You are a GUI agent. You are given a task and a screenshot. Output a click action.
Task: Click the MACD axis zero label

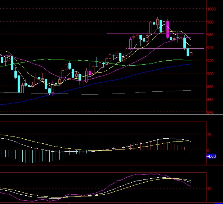coord(208,151)
